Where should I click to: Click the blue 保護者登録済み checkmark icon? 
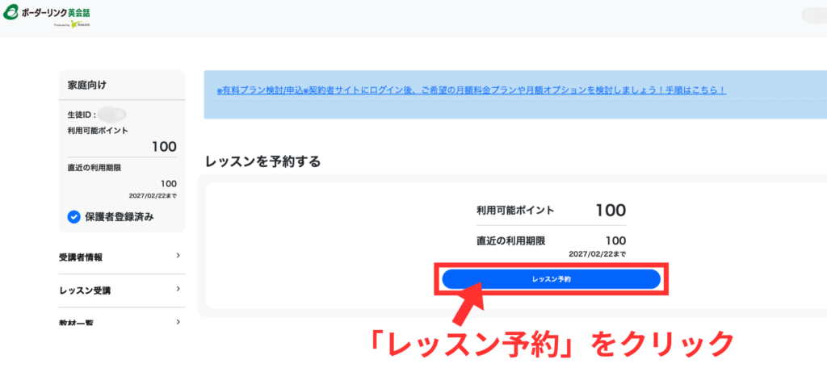point(73,216)
